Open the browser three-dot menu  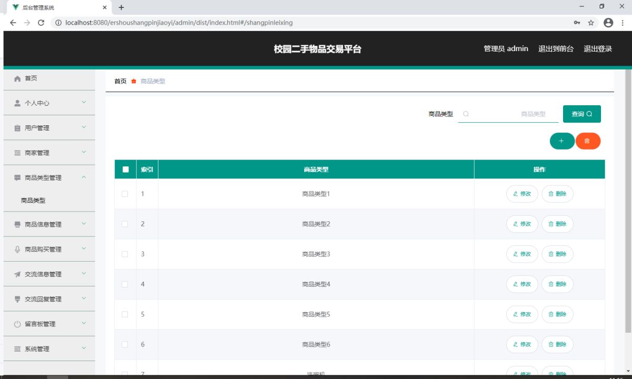tap(623, 23)
